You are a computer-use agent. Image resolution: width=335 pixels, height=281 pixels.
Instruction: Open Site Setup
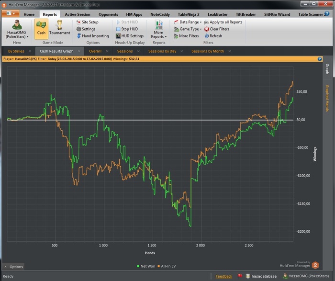(88, 22)
